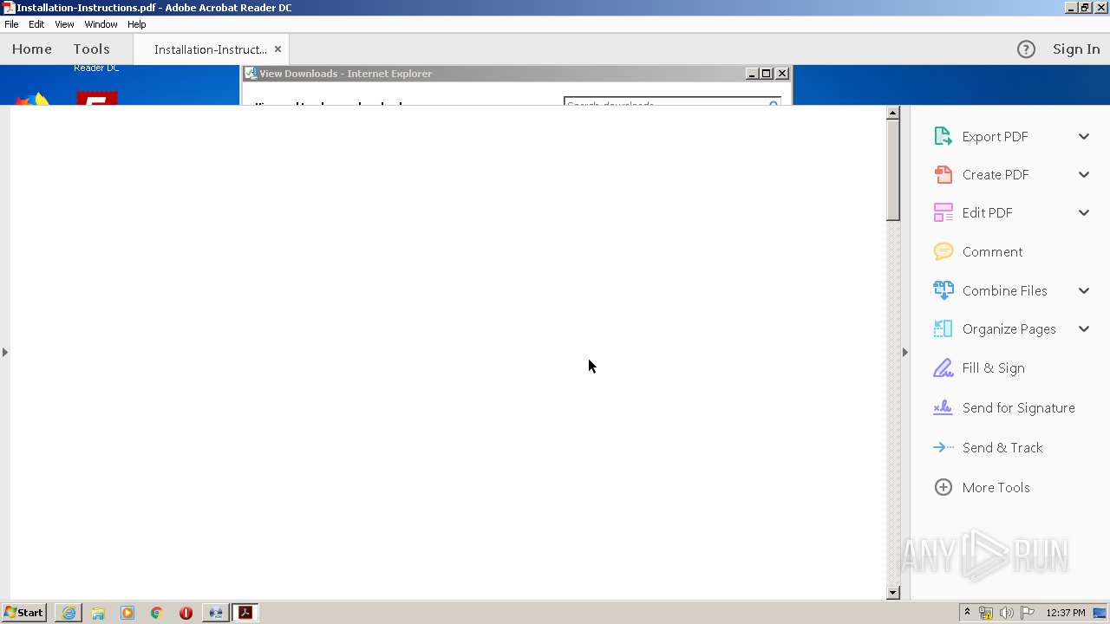Expand Combine Files options chevron

pos(1084,290)
